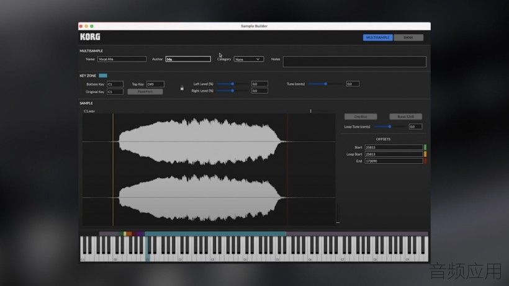Image resolution: width=509 pixels, height=286 pixels.
Task: Edit the Loop Start offset field
Action: point(394,154)
